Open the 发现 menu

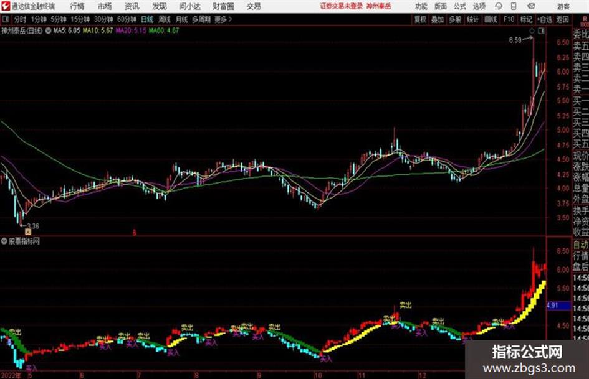pyautogui.click(x=160, y=6)
